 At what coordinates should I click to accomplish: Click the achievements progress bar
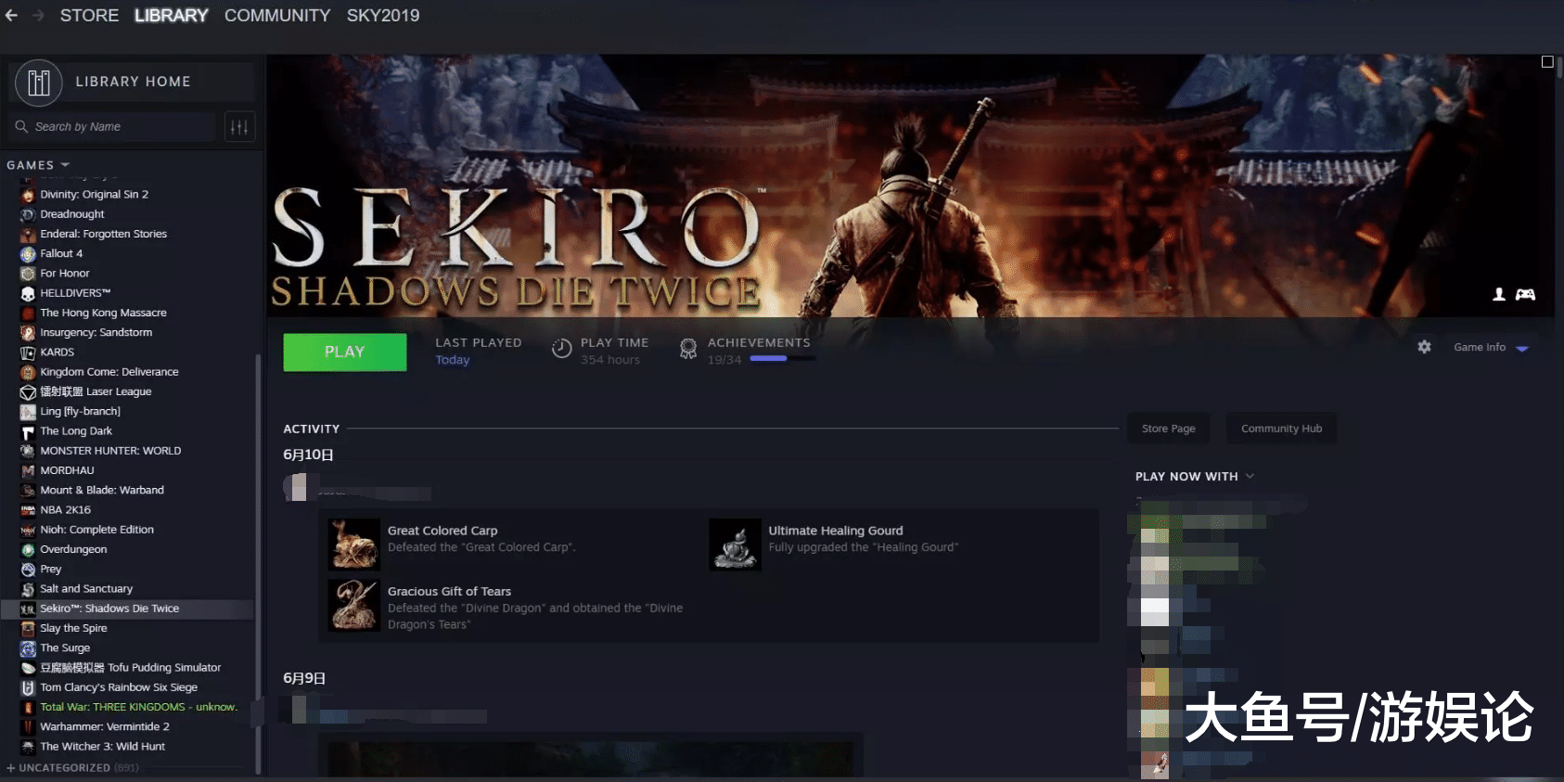click(782, 359)
